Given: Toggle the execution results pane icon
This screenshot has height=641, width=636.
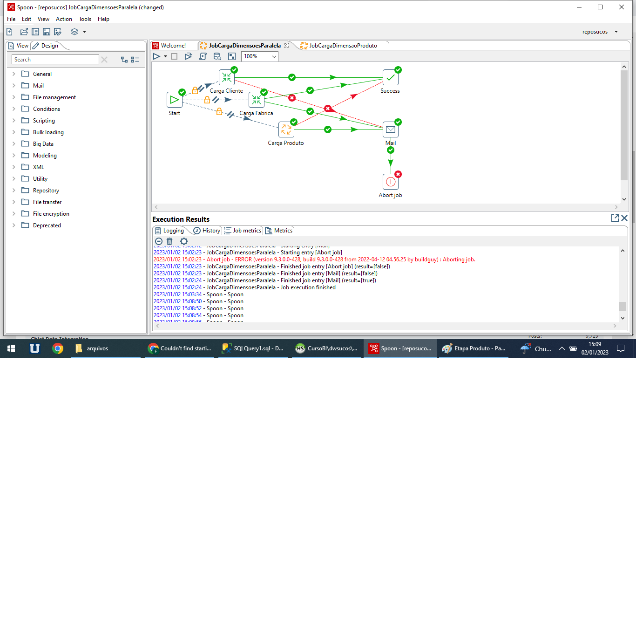Looking at the screenshot, I should (x=232, y=56).
